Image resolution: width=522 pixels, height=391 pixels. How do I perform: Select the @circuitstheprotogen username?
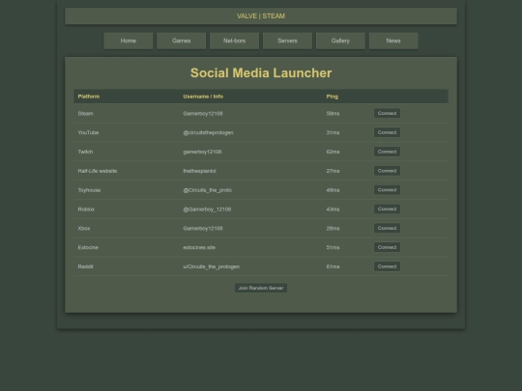208,132
